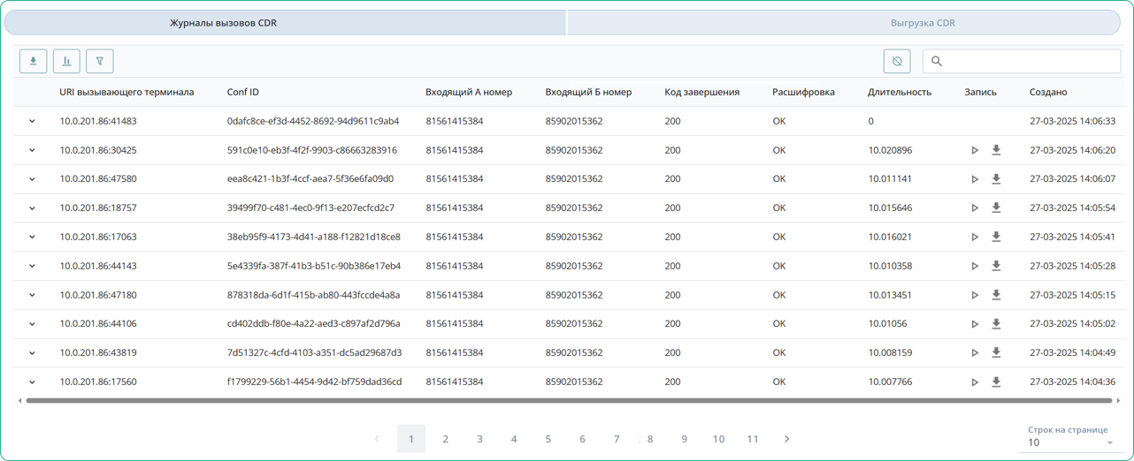Expand the row for 10.0.201.86:47180
The height and width of the screenshot is (461, 1134).
(x=33, y=295)
